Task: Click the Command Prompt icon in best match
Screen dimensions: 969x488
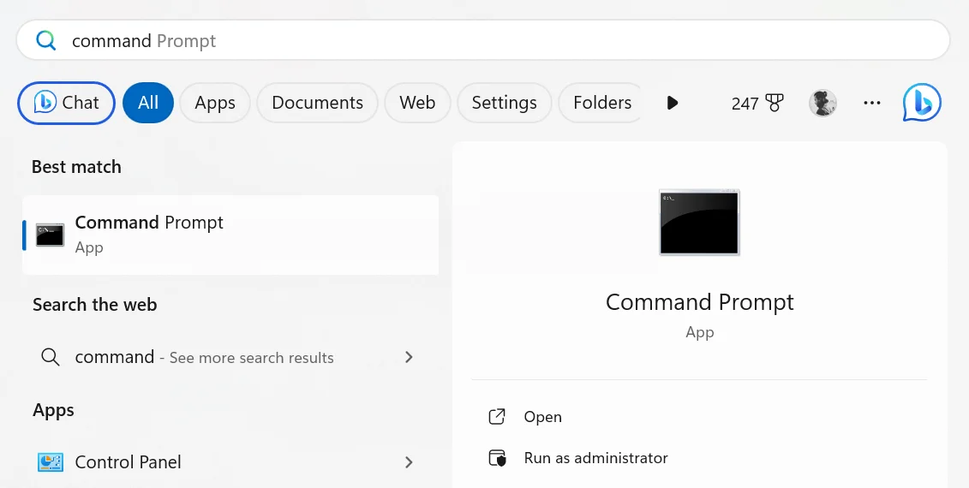Action: click(x=50, y=235)
